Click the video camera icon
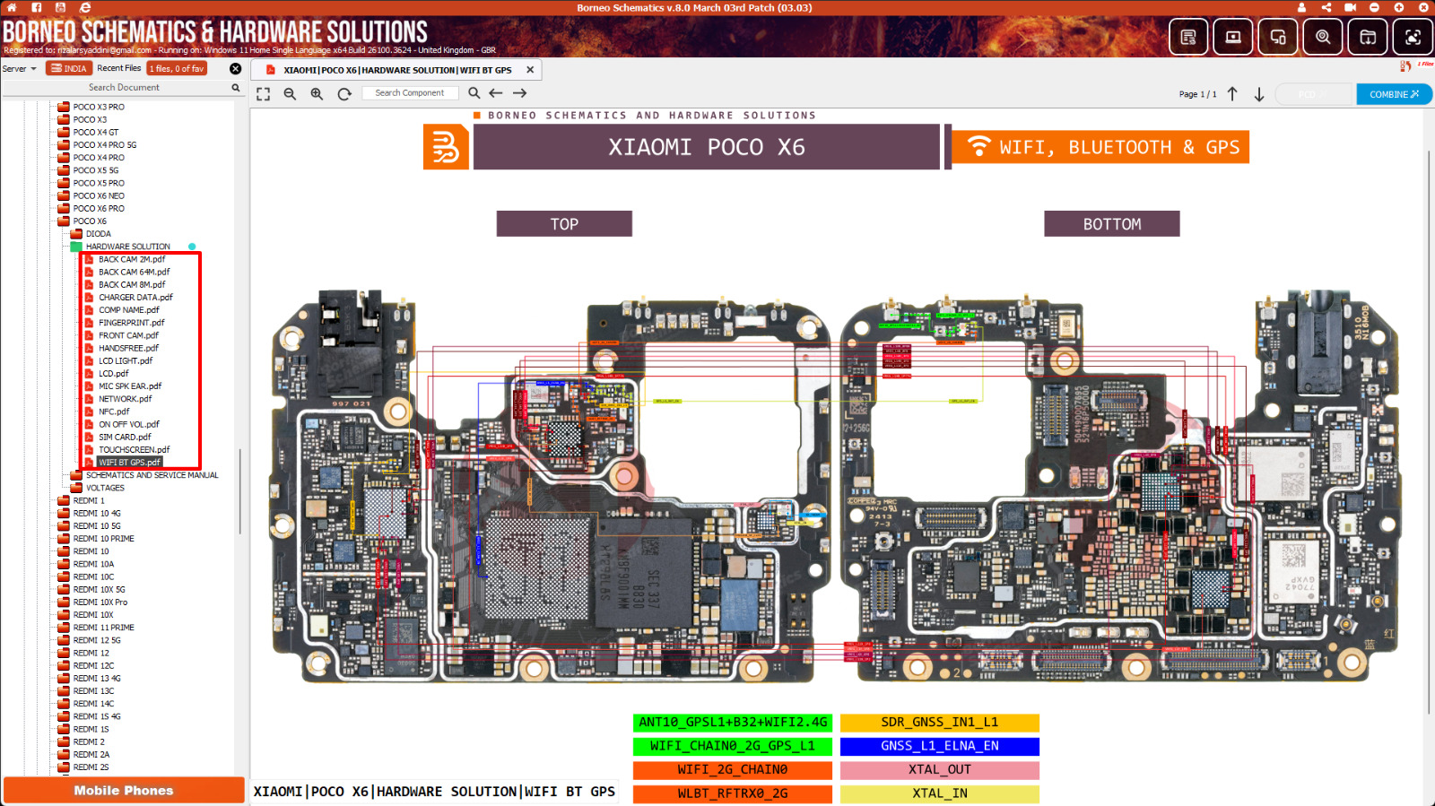1435x806 pixels. pyautogui.click(x=1350, y=7)
